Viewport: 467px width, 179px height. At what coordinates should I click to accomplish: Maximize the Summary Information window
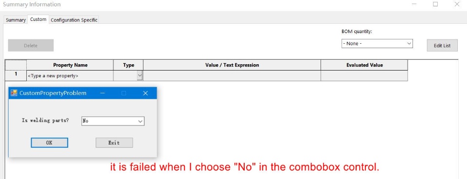tap(435, 4)
